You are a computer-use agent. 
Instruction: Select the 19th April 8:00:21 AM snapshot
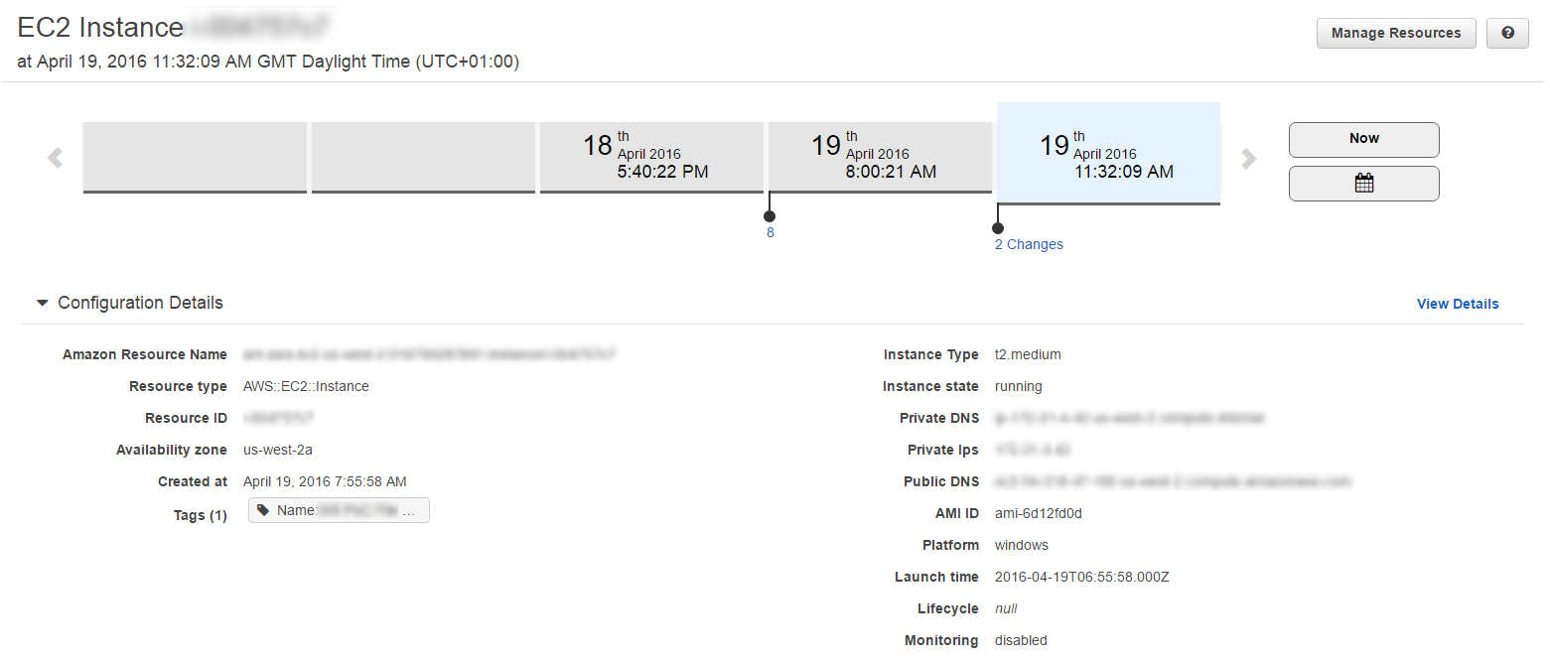coord(880,157)
